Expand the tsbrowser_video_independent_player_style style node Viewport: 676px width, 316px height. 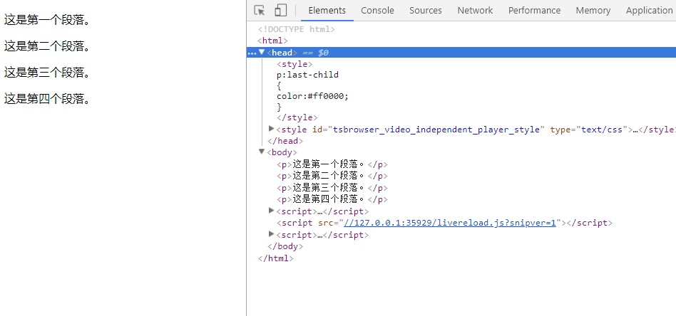271,128
